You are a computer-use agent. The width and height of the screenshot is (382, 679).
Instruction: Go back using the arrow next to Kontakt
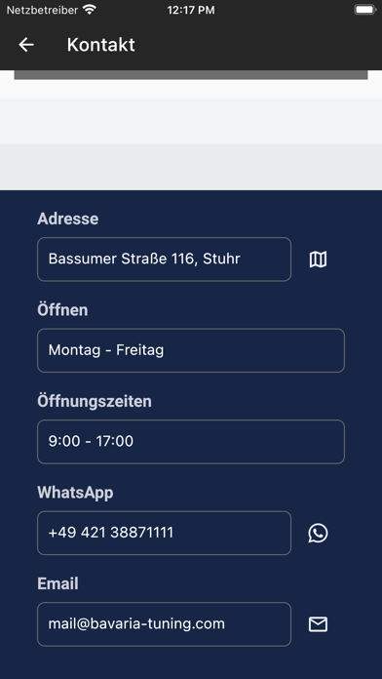pos(26,45)
